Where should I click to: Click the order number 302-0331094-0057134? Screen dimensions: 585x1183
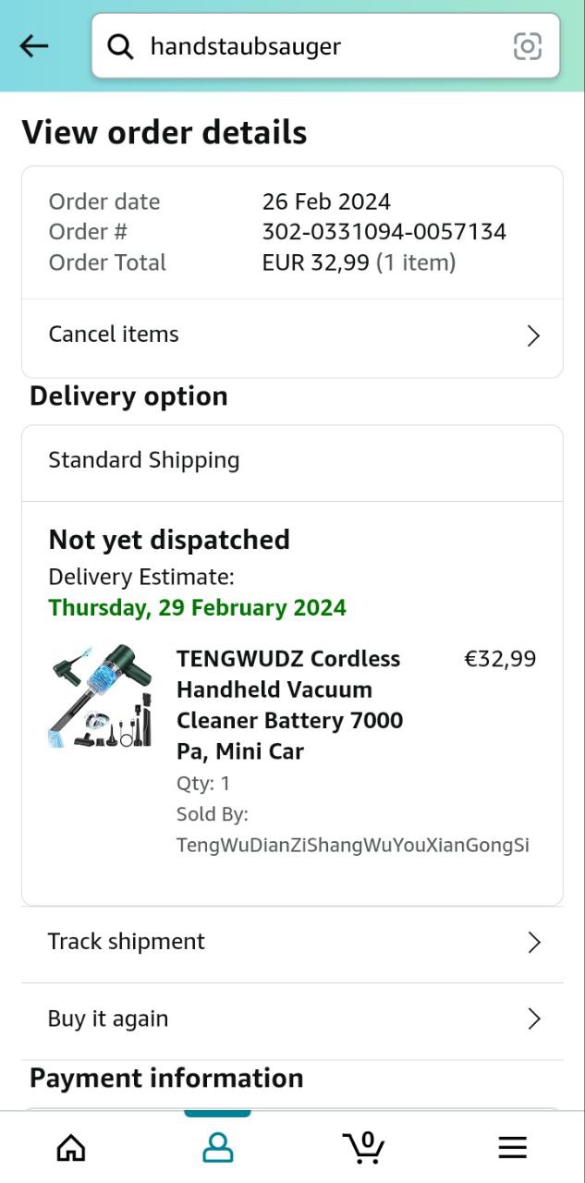tap(384, 232)
